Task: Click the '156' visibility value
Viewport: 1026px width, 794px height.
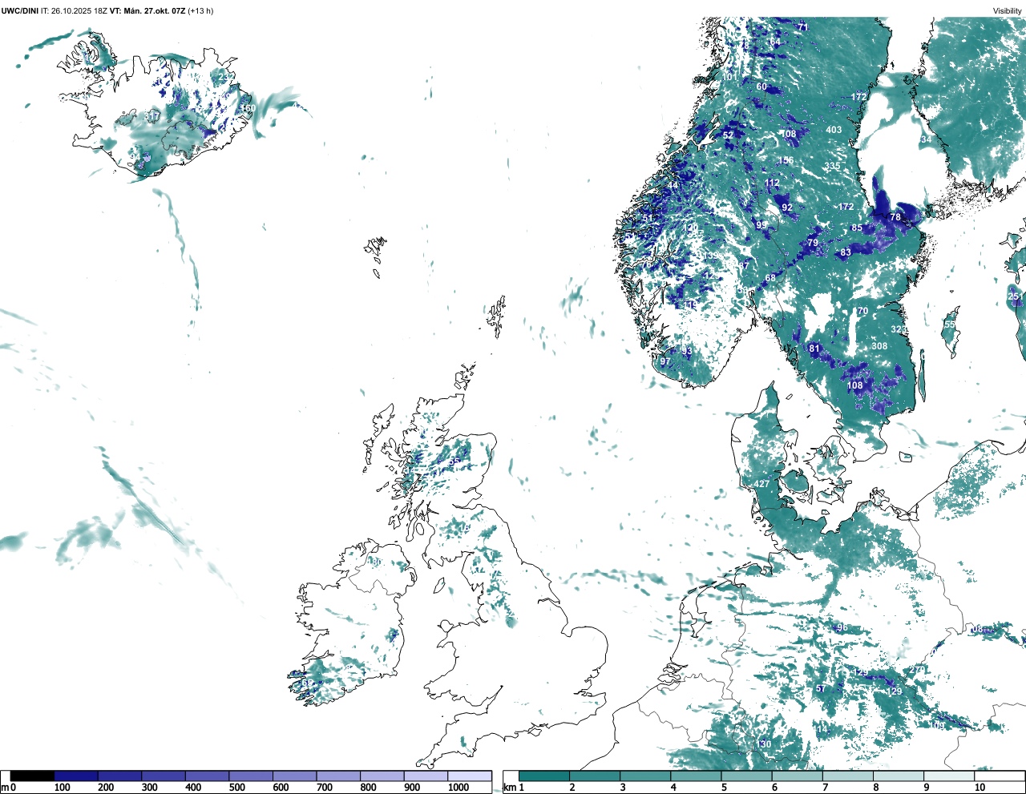Action: click(786, 160)
